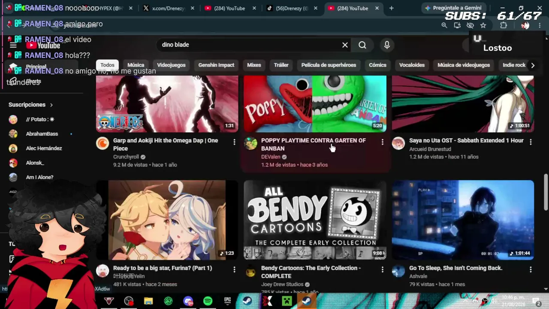549x309 pixels.
Task: Select the Música de videojuegos chip
Action: click(x=464, y=65)
